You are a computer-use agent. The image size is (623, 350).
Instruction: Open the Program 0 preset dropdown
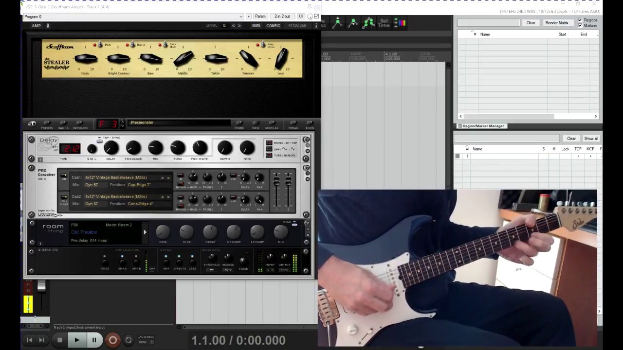pos(133,17)
